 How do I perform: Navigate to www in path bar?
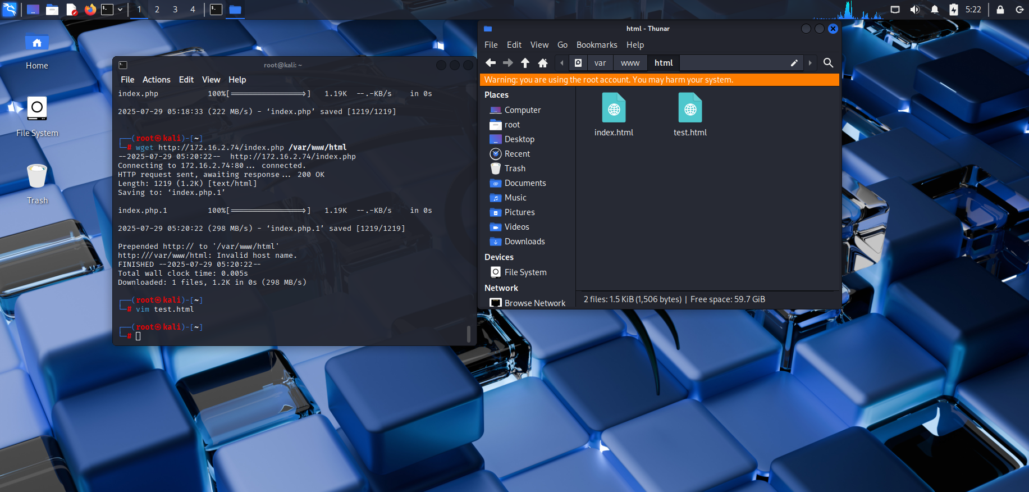(630, 63)
